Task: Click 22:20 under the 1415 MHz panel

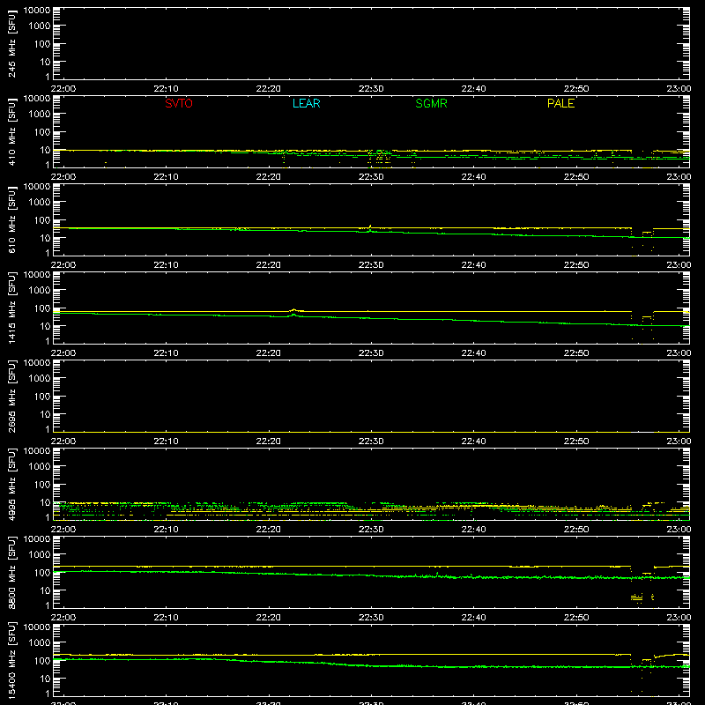Action: tap(269, 353)
